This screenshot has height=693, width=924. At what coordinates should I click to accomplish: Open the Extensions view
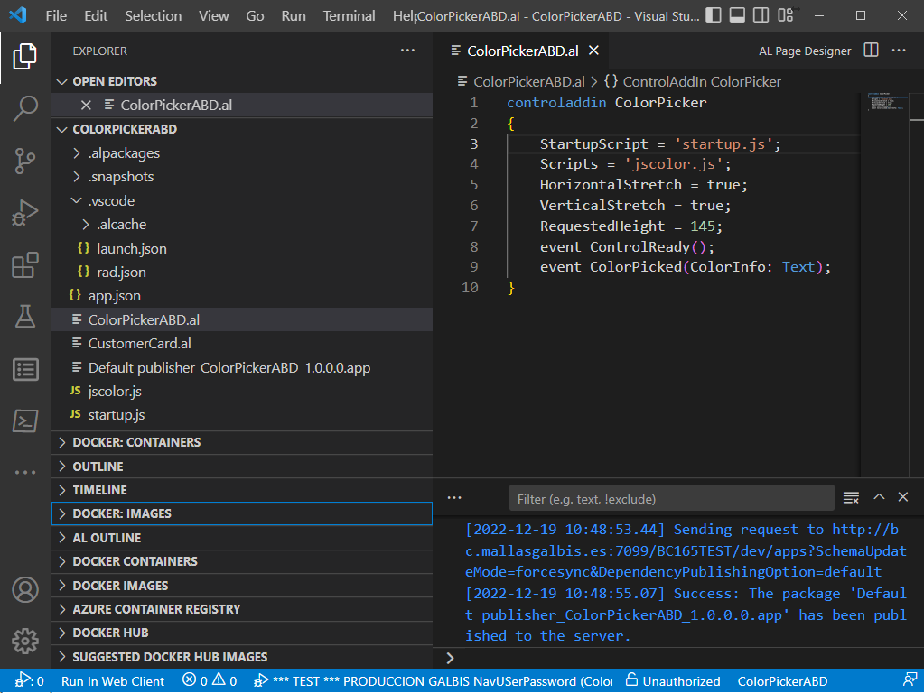point(24,265)
